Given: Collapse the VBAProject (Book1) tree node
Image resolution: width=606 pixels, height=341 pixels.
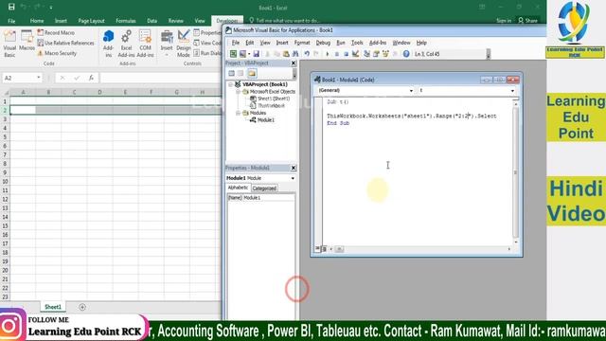Looking at the screenshot, I should pyautogui.click(x=231, y=84).
